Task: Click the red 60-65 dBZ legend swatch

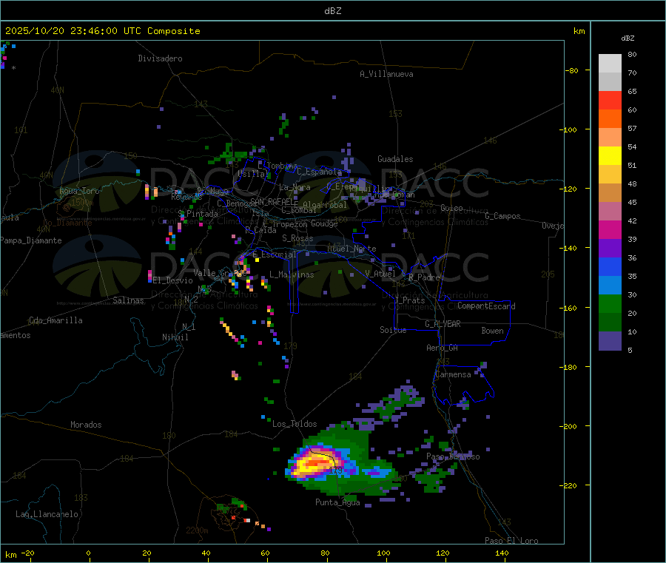Action: click(x=610, y=100)
